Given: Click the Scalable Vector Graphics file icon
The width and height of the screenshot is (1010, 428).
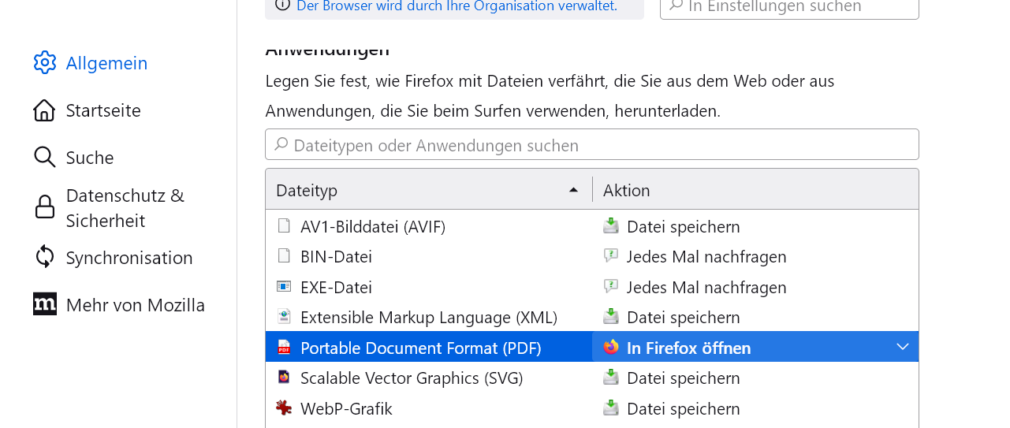Looking at the screenshot, I should pos(284,378).
